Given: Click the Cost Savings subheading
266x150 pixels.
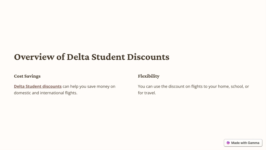Looking at the screenshot, I should coord(27,76).
